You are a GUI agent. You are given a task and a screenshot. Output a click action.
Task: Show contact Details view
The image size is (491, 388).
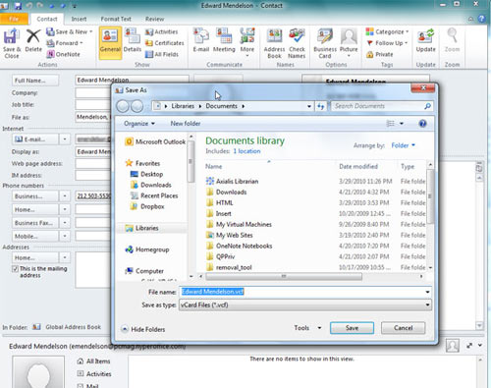click(x=133, y=40)
